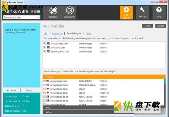Toggle www.google.com checkbox under Google list
Screen dimensions: 169x117
coord(44,81)
